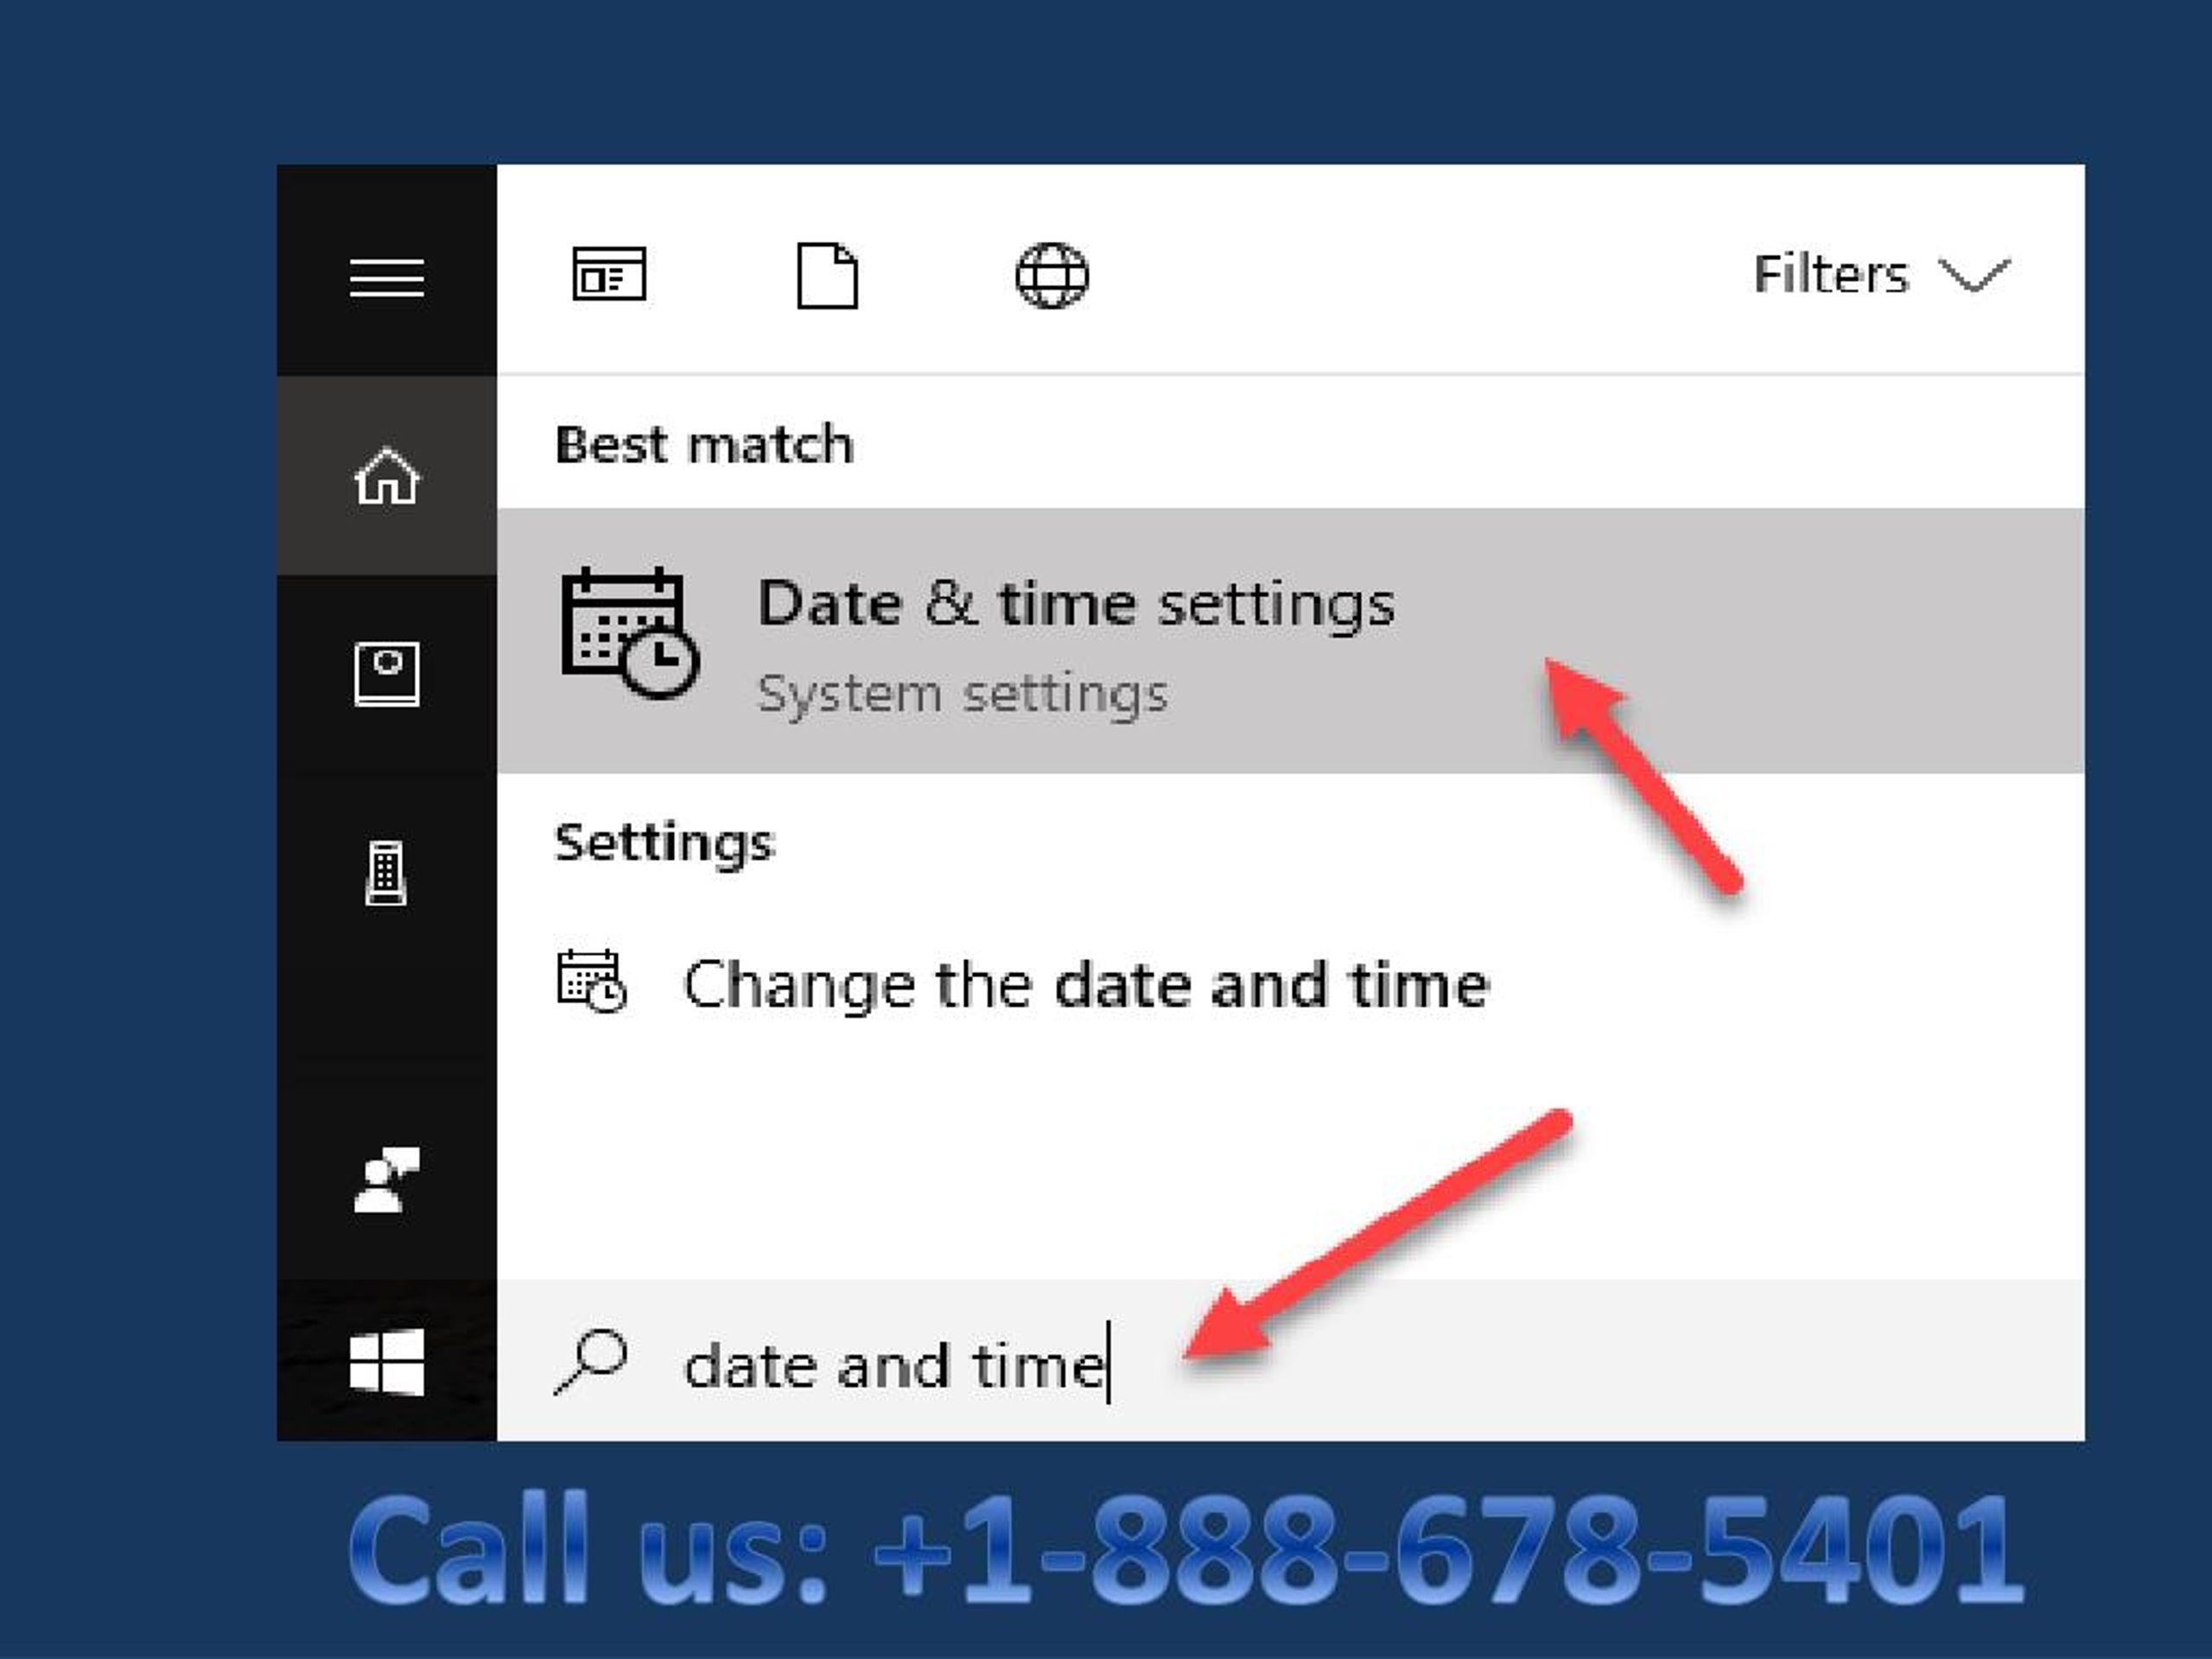Select the Home icon in the sidebar
2212x1659 pixels.
[387, 475]
